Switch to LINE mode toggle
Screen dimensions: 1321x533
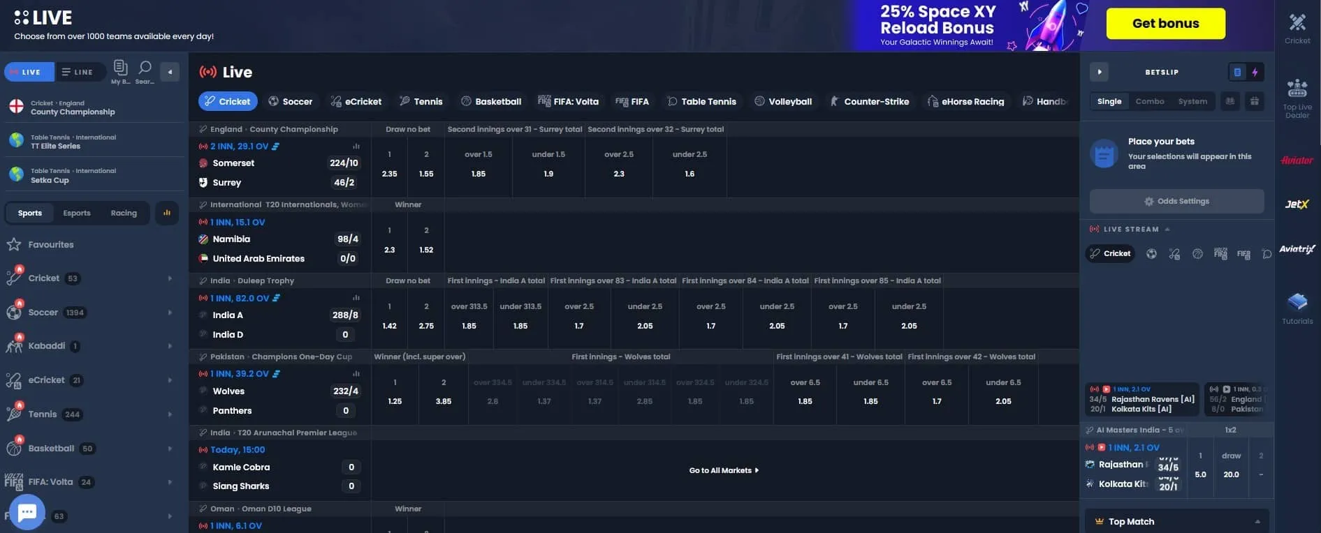[78, 72]
